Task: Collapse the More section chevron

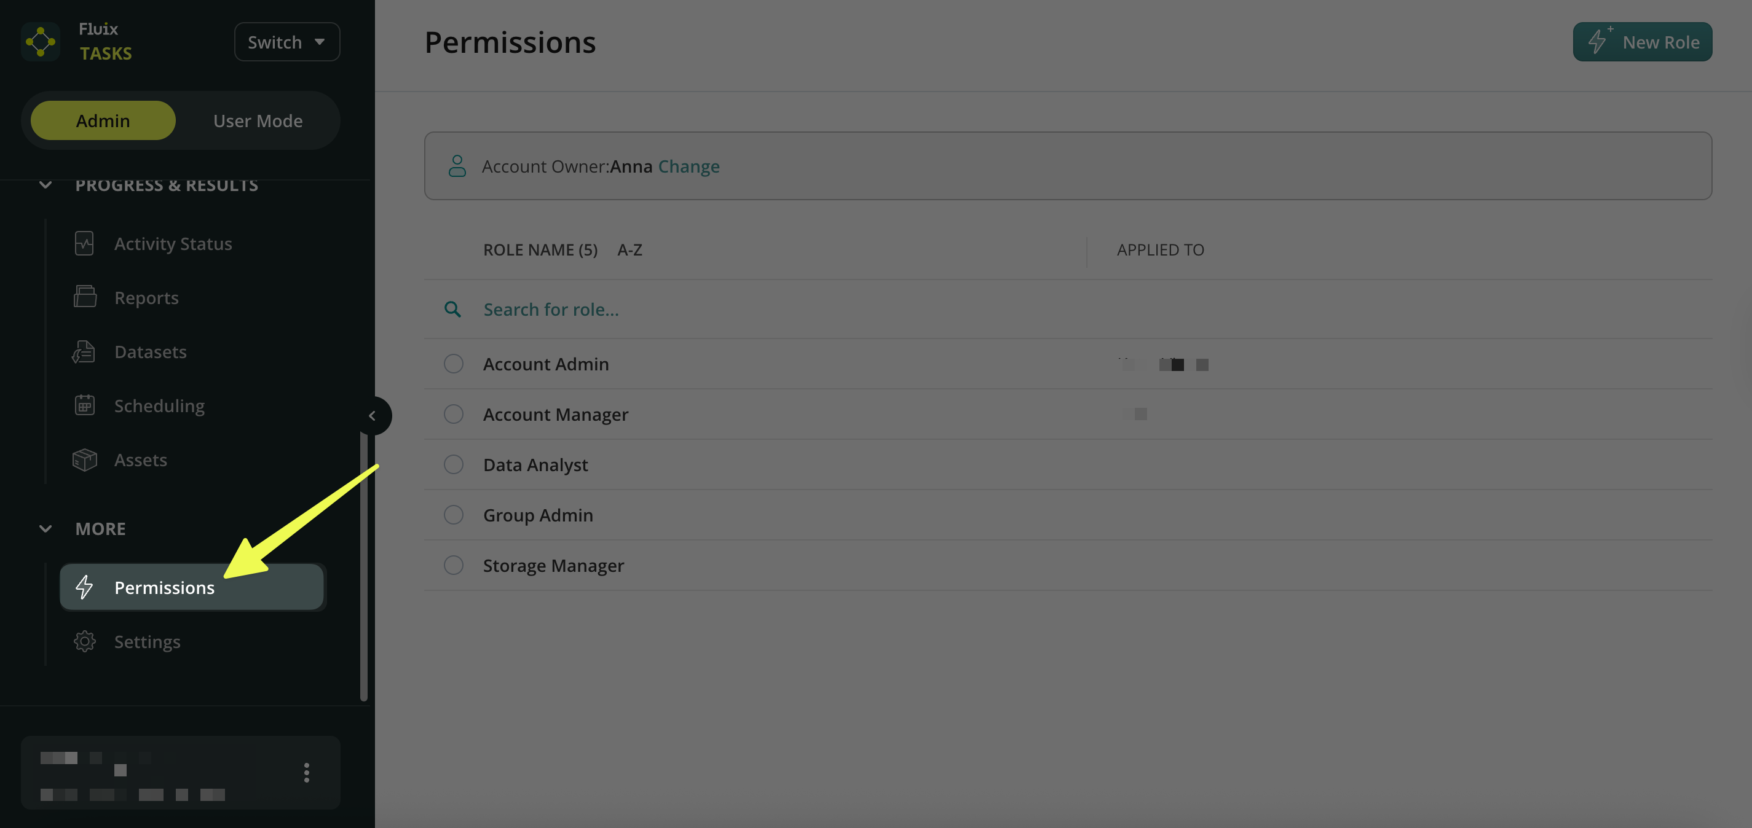Action: (x=45, y=528)
